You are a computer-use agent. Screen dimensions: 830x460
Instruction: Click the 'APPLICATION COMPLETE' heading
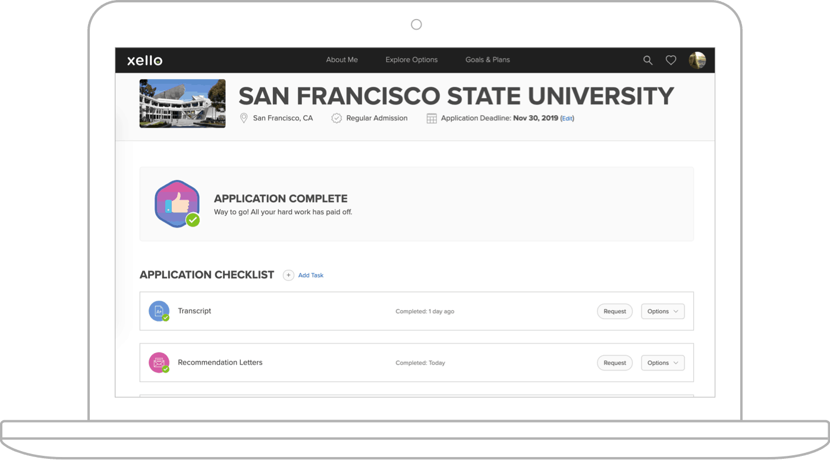tap(281, 199)
